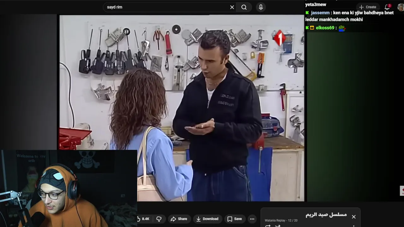The width and height of the screenshot is (404, 227).
Task: Click the video player to pause
Action: (x=182, y=108)
